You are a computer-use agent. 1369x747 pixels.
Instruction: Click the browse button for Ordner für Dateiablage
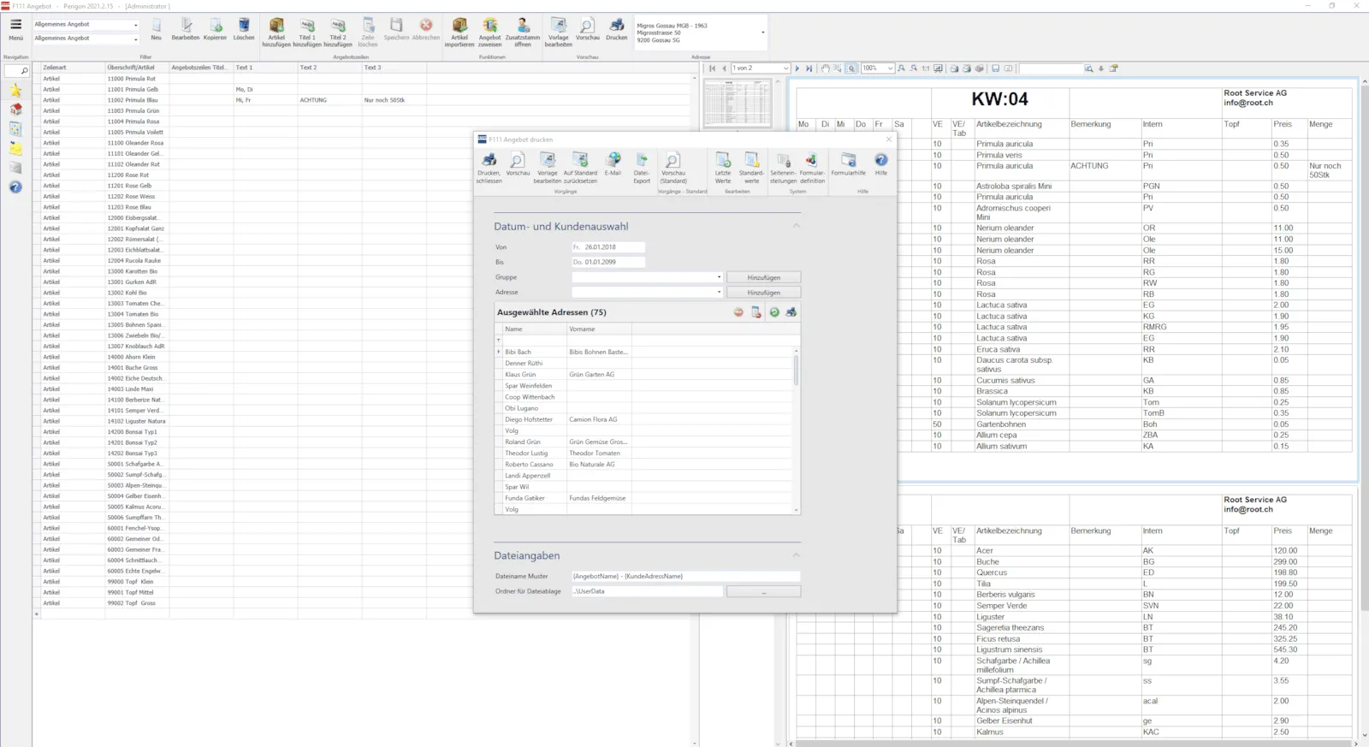[x=763, y=591]
